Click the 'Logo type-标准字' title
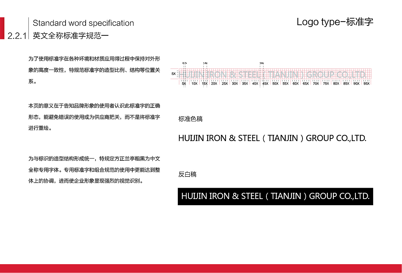 coord(335,22)
